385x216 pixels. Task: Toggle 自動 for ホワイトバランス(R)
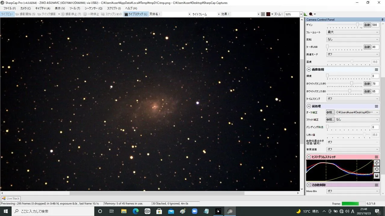click(367, 84)
